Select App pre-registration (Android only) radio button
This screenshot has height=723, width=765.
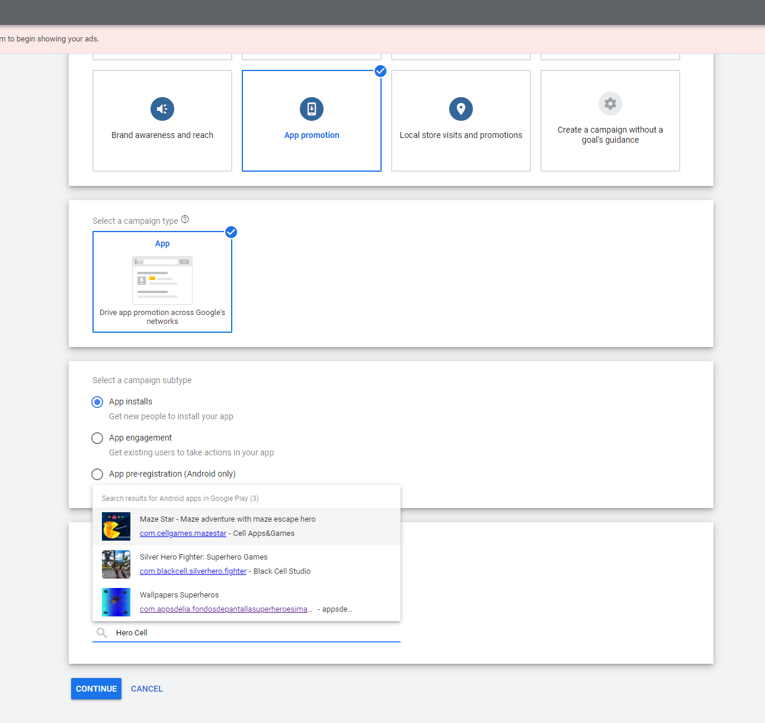pos(97,474)
